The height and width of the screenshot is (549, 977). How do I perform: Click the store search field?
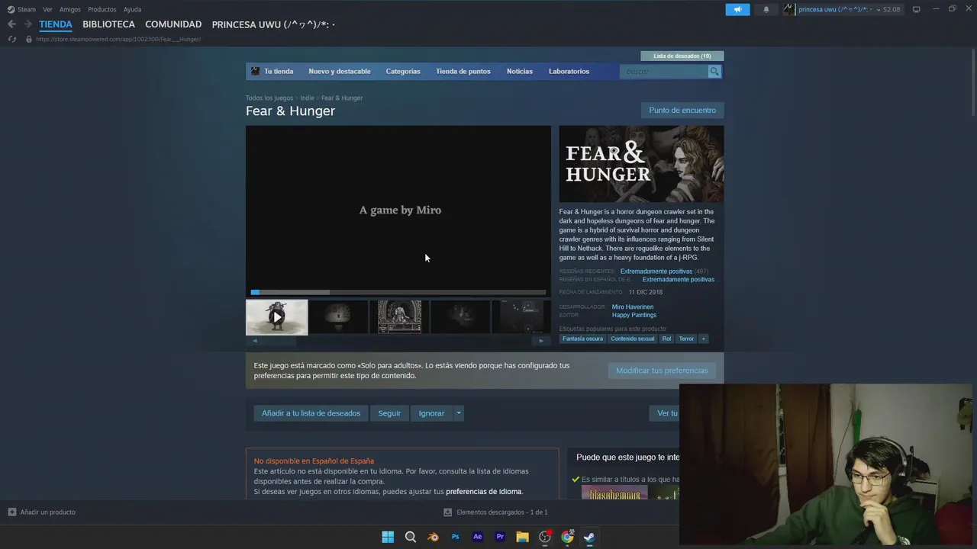(x=664, y=71)
